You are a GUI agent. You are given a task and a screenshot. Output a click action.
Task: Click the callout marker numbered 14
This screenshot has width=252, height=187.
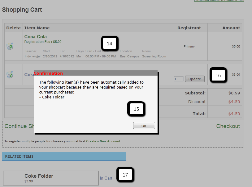tap(109, 44)
